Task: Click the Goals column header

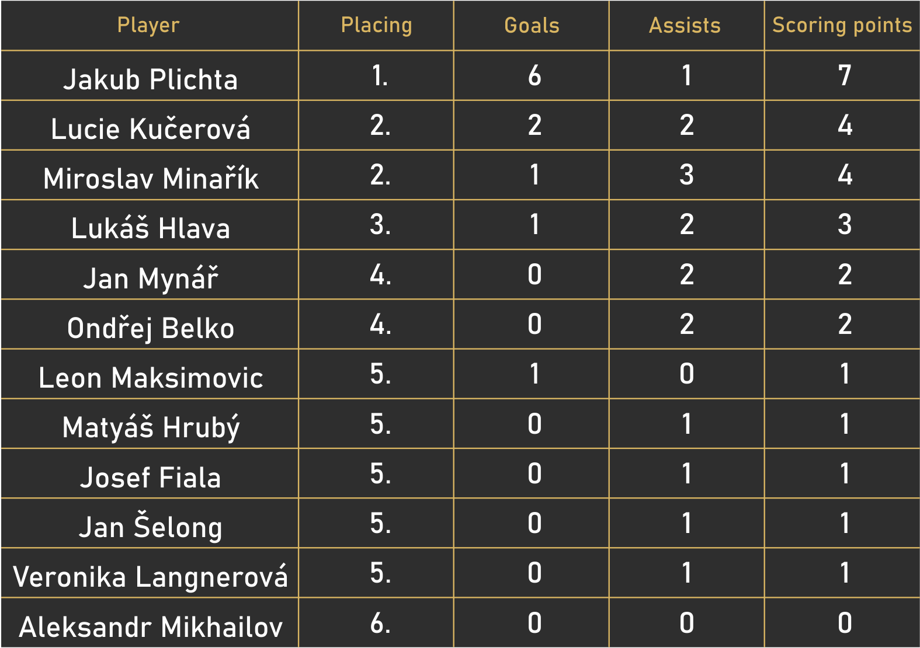Action: [532, 25]
